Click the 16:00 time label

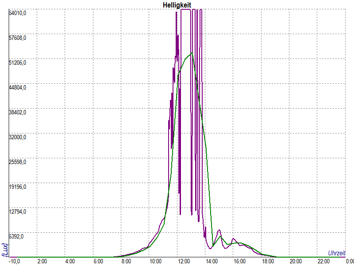[x=239, y=262]
